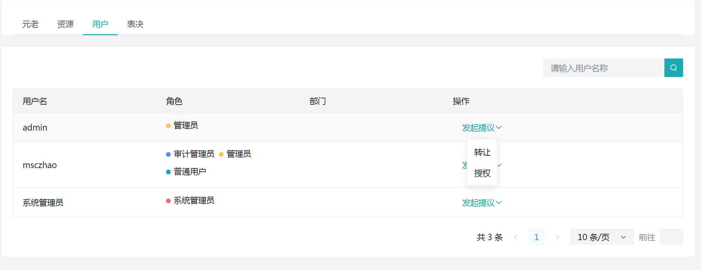This screenshot has height=270, width=701.
Task: Click the 普通用户 role tag
Action: point(190,172)
